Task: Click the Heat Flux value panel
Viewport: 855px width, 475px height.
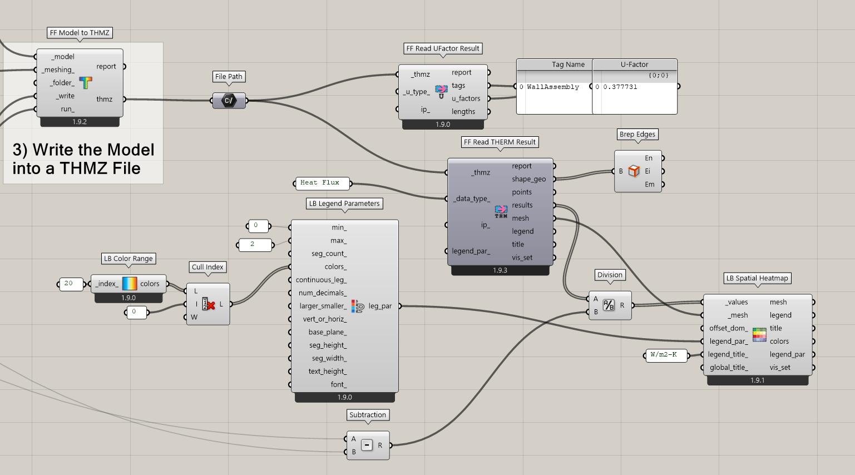Action: [x=321, y=183]
